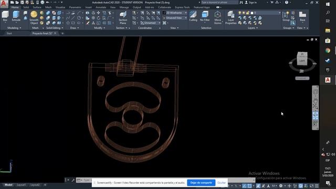Select the Extrude tool
Screen dimensions: 336x189
[16, 16]
